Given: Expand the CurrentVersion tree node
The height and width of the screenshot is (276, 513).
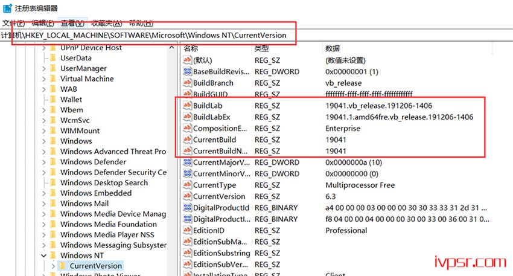Looking at the screenshot, I should point(53,266).
